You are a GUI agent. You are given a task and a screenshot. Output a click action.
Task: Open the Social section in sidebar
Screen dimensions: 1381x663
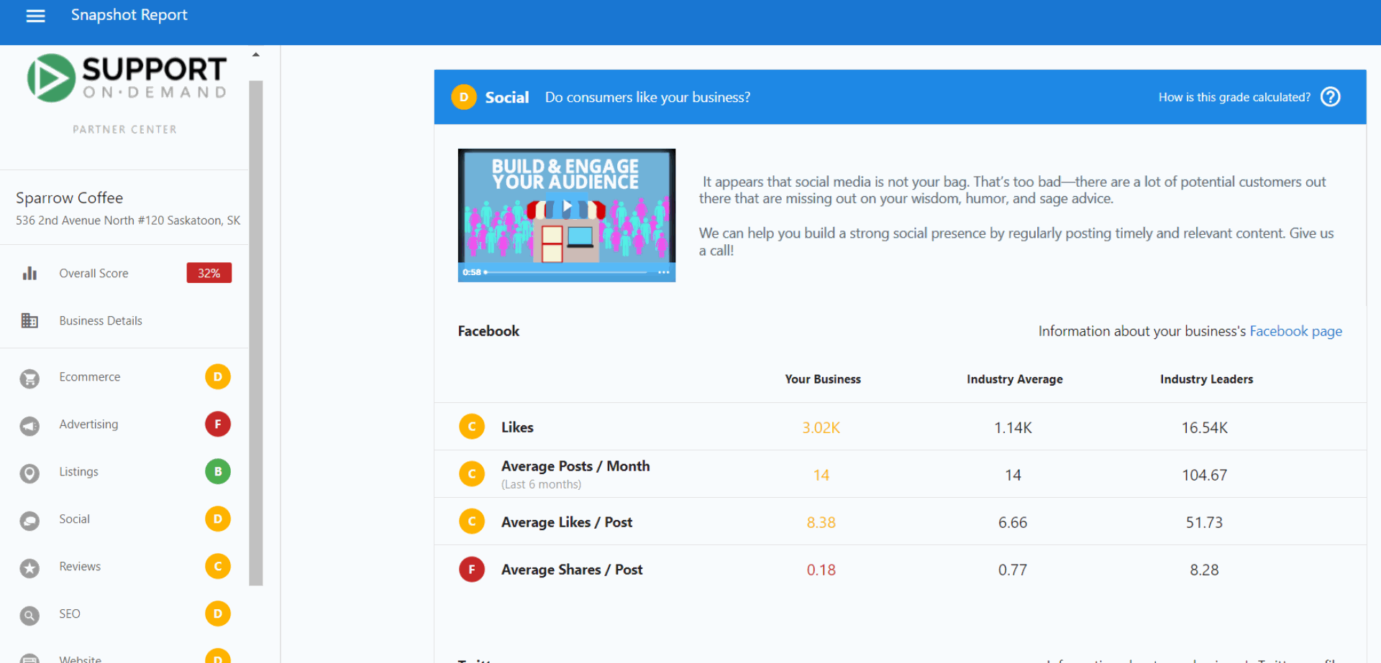point(124,519)
